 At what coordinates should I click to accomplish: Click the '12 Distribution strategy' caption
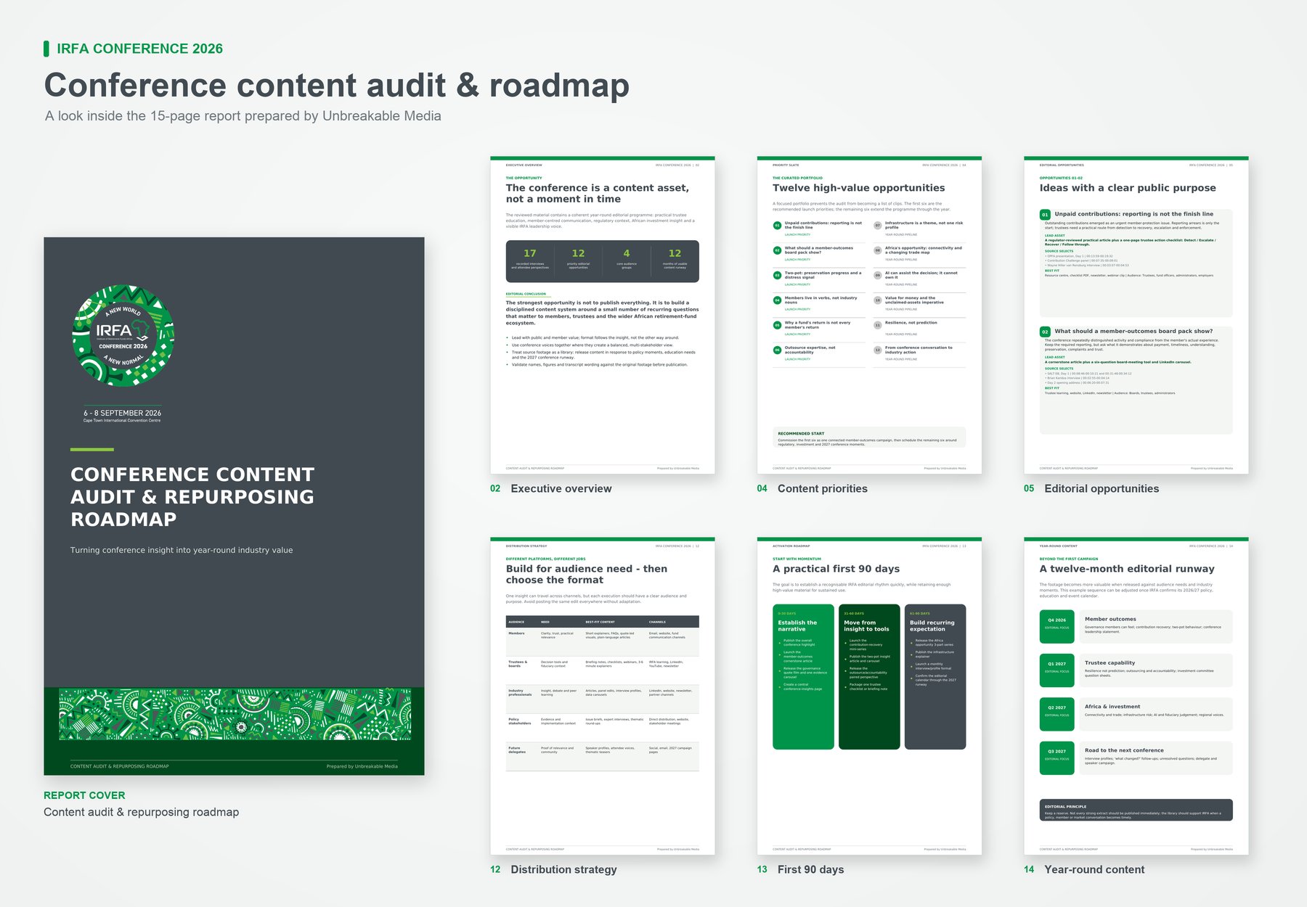tap(553, 869)
